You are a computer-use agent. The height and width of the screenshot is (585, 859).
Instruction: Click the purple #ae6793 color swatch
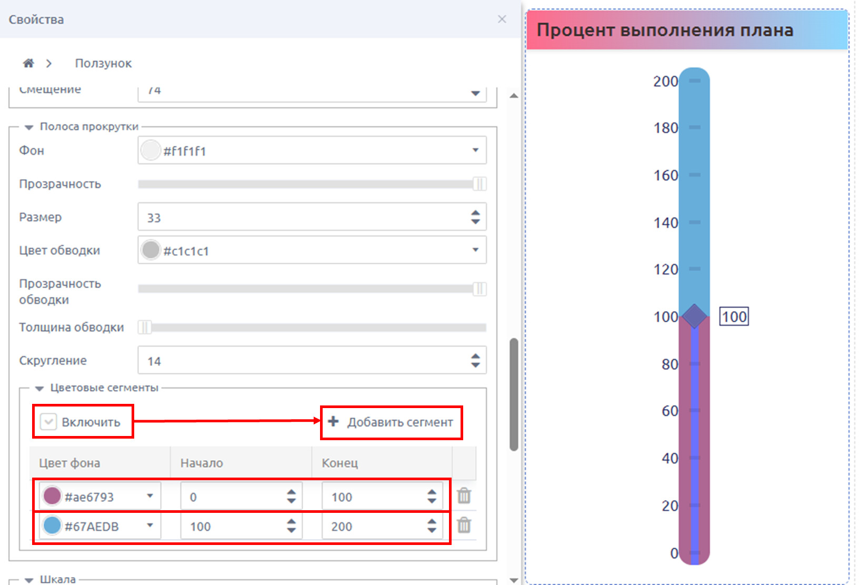click(52, 496)
